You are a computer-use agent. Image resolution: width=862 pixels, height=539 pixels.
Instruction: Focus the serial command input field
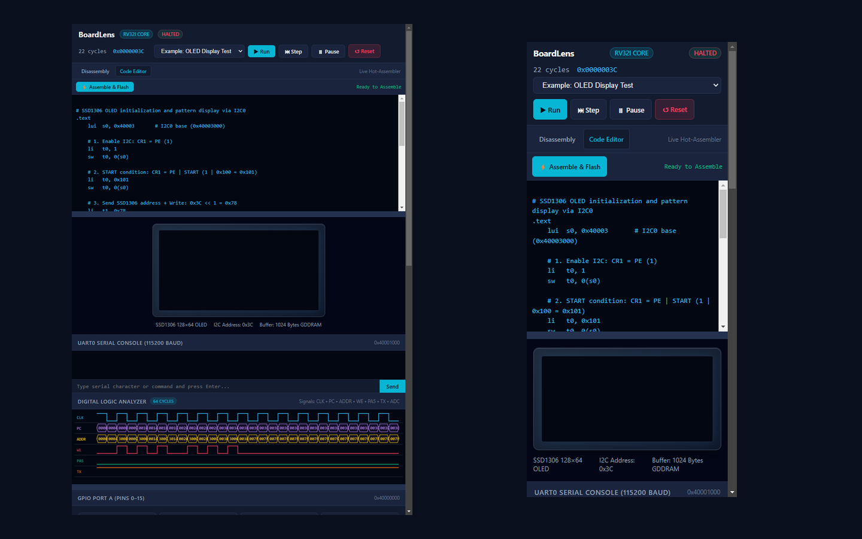tap(226, 386)
